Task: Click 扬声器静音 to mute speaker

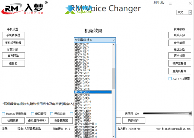Action: pos(180,63)
